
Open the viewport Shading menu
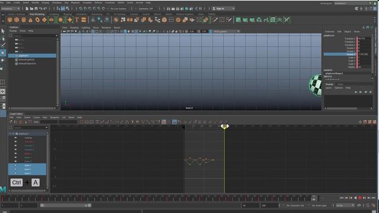pyautogui.click(x=74, y=28)
